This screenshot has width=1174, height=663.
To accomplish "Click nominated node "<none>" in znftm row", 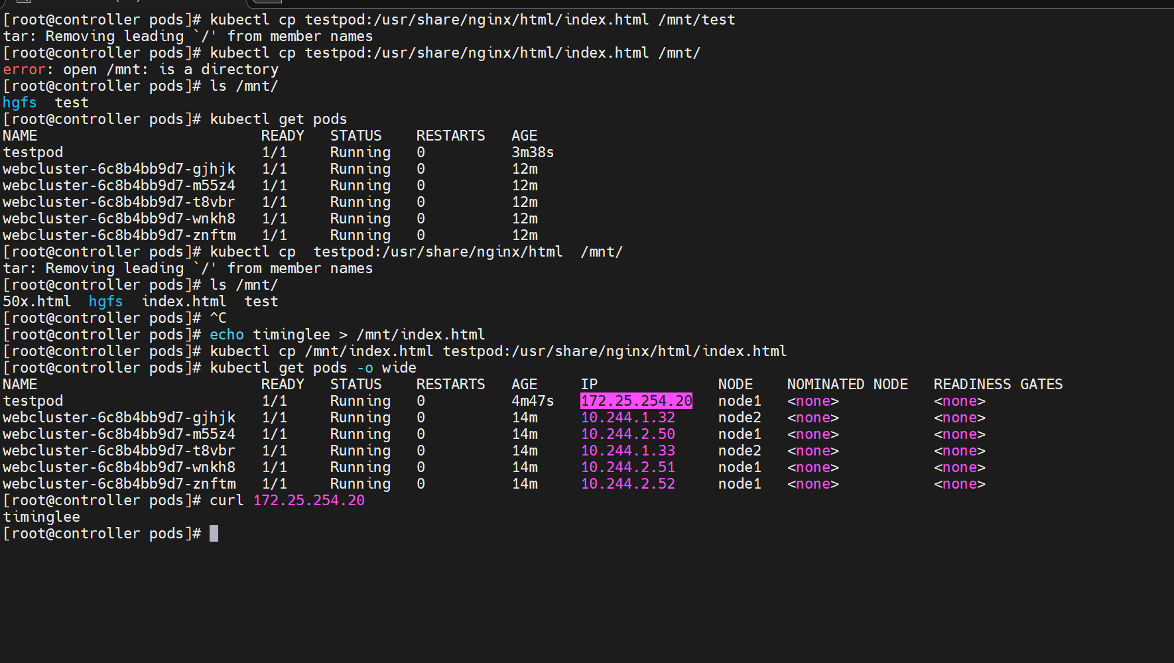I will click(x=813, y=484).
